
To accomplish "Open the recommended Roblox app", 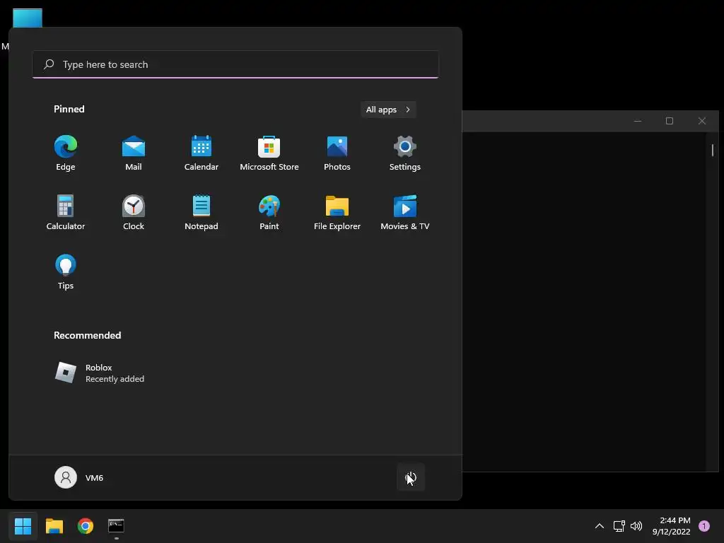I will (x=100, y=373).
